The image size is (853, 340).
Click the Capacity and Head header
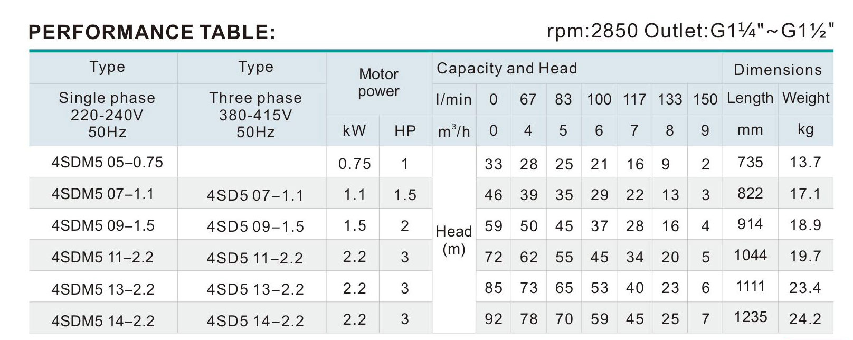point(507,68)
